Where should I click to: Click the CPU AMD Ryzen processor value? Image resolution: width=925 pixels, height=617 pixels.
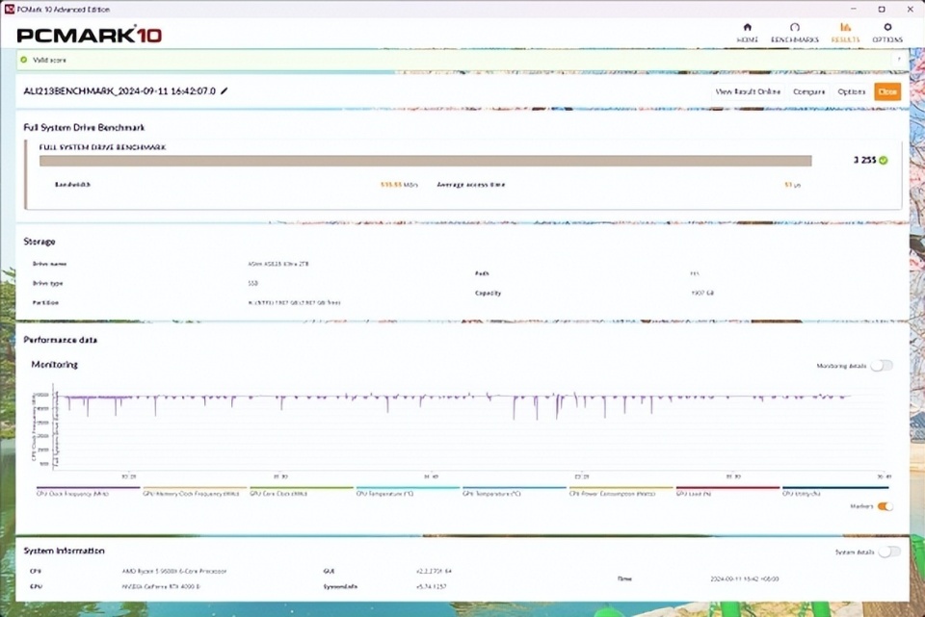coord(174,571)
